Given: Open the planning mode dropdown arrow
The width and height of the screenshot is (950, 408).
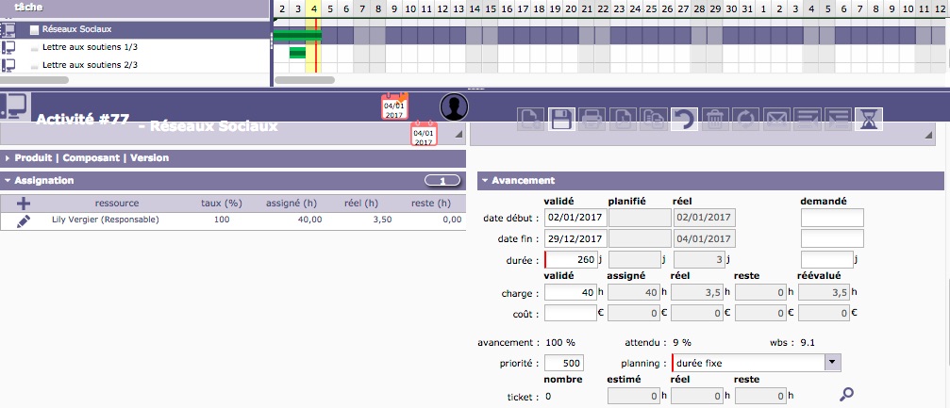Looking at the screenshot, I should pos(832,362).
